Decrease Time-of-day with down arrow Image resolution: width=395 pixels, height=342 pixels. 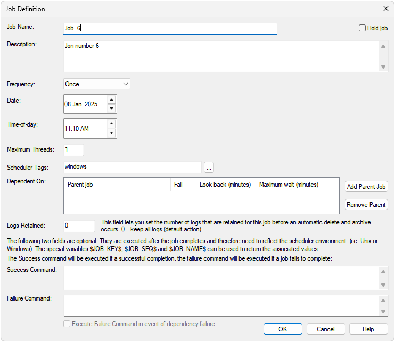tap(111, 132)
